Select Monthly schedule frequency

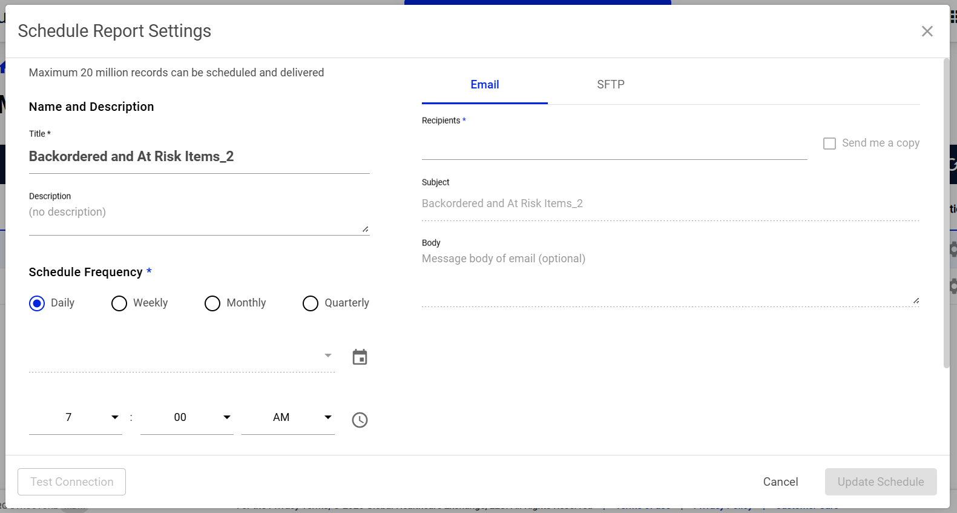[212, 303]
